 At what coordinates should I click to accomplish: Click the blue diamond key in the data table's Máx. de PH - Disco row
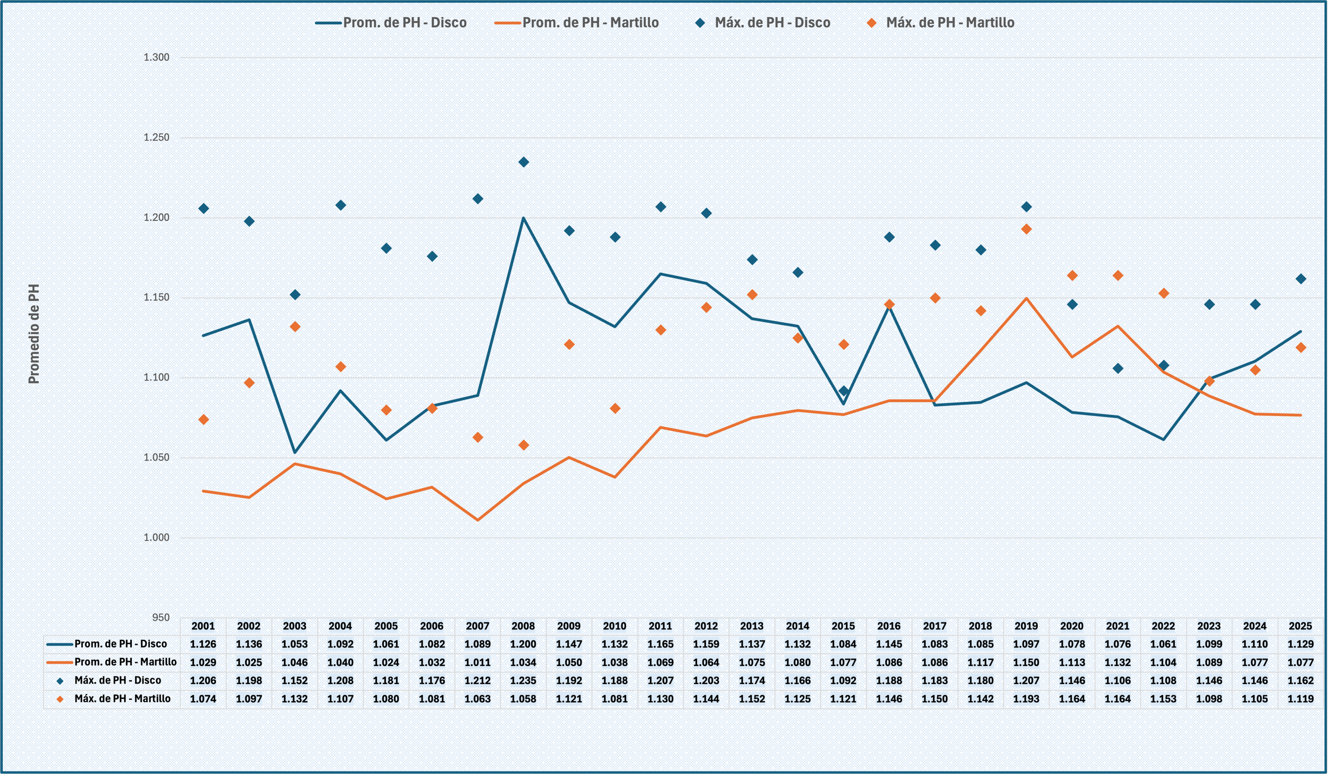click(60, 681)
